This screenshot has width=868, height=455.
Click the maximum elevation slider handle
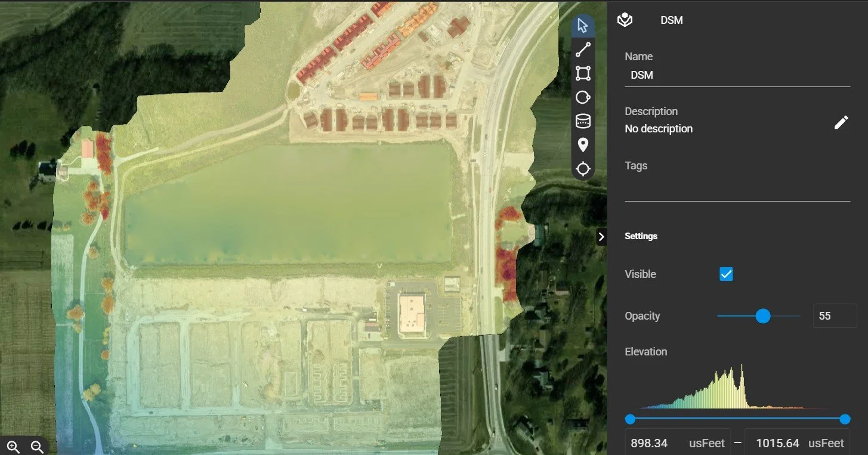click(x=845, y=419)
